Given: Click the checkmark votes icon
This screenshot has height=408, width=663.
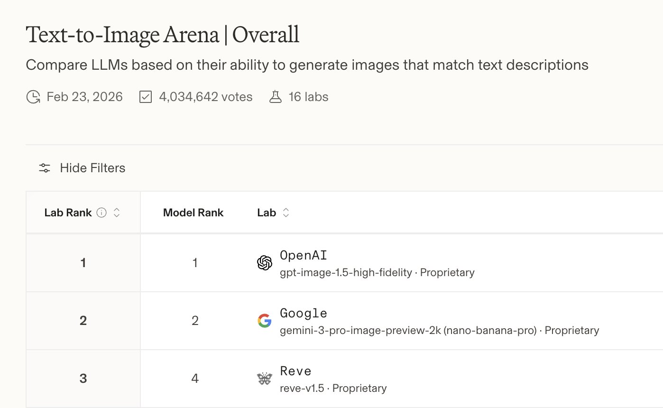Looking at the screenshot, I should click(145, 97).
